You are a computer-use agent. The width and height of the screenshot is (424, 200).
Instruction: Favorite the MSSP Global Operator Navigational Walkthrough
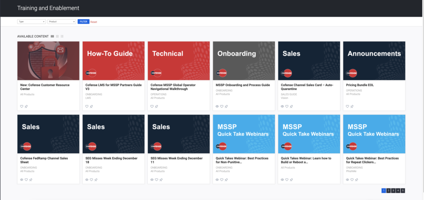pos(152,106)
